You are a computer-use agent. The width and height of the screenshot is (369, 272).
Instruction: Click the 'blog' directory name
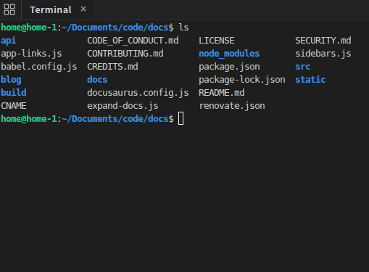pos(11,80)
